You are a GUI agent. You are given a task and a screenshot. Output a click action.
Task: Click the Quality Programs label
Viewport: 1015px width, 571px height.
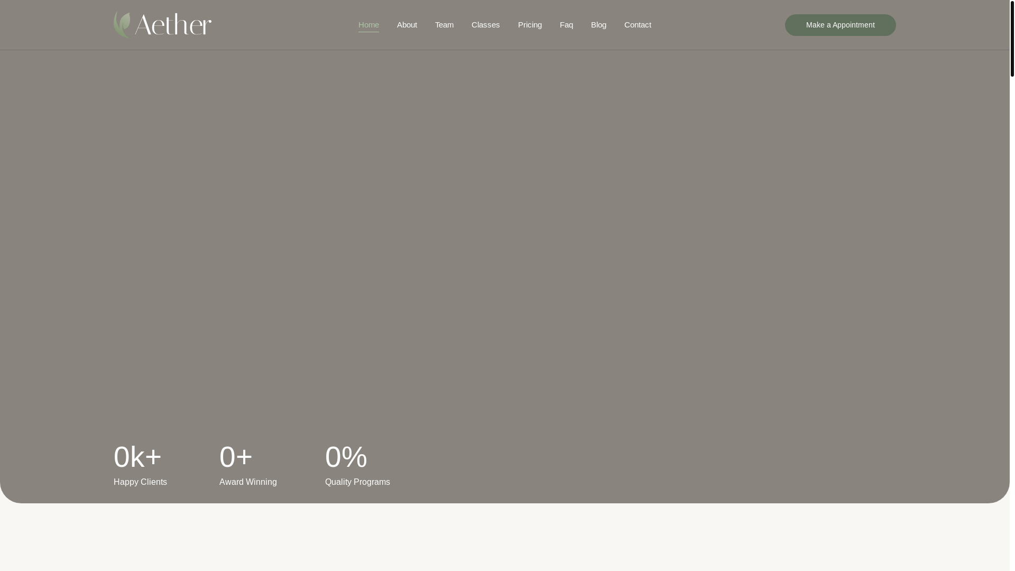[x=357, y=482]
